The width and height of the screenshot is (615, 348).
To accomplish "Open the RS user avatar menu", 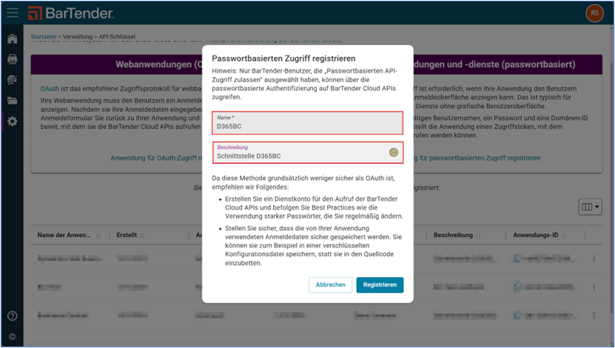I will click(594, 13).
